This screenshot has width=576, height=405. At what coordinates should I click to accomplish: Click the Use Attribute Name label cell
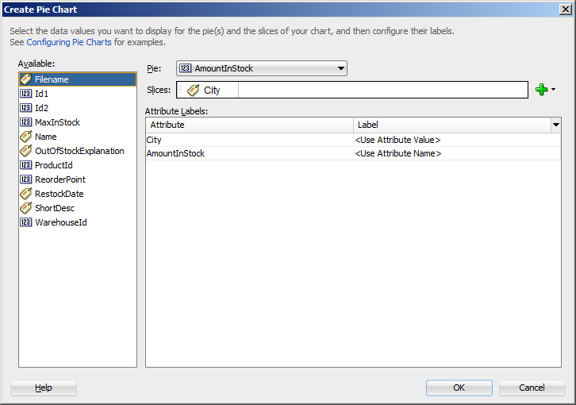pos(457,153)
